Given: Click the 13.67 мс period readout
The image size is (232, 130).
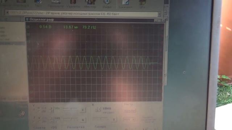Looking at the screenshot, I should click(71, 27).
